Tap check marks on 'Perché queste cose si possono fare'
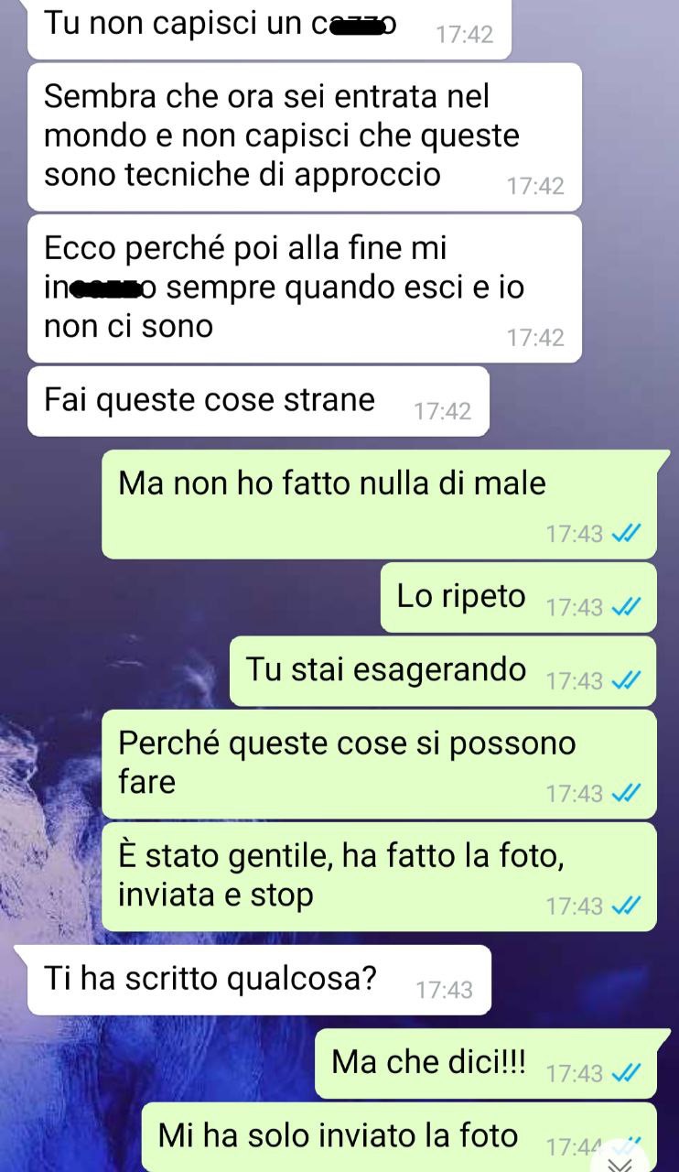This screenshot has height=1172, width=679. [626, 794]
